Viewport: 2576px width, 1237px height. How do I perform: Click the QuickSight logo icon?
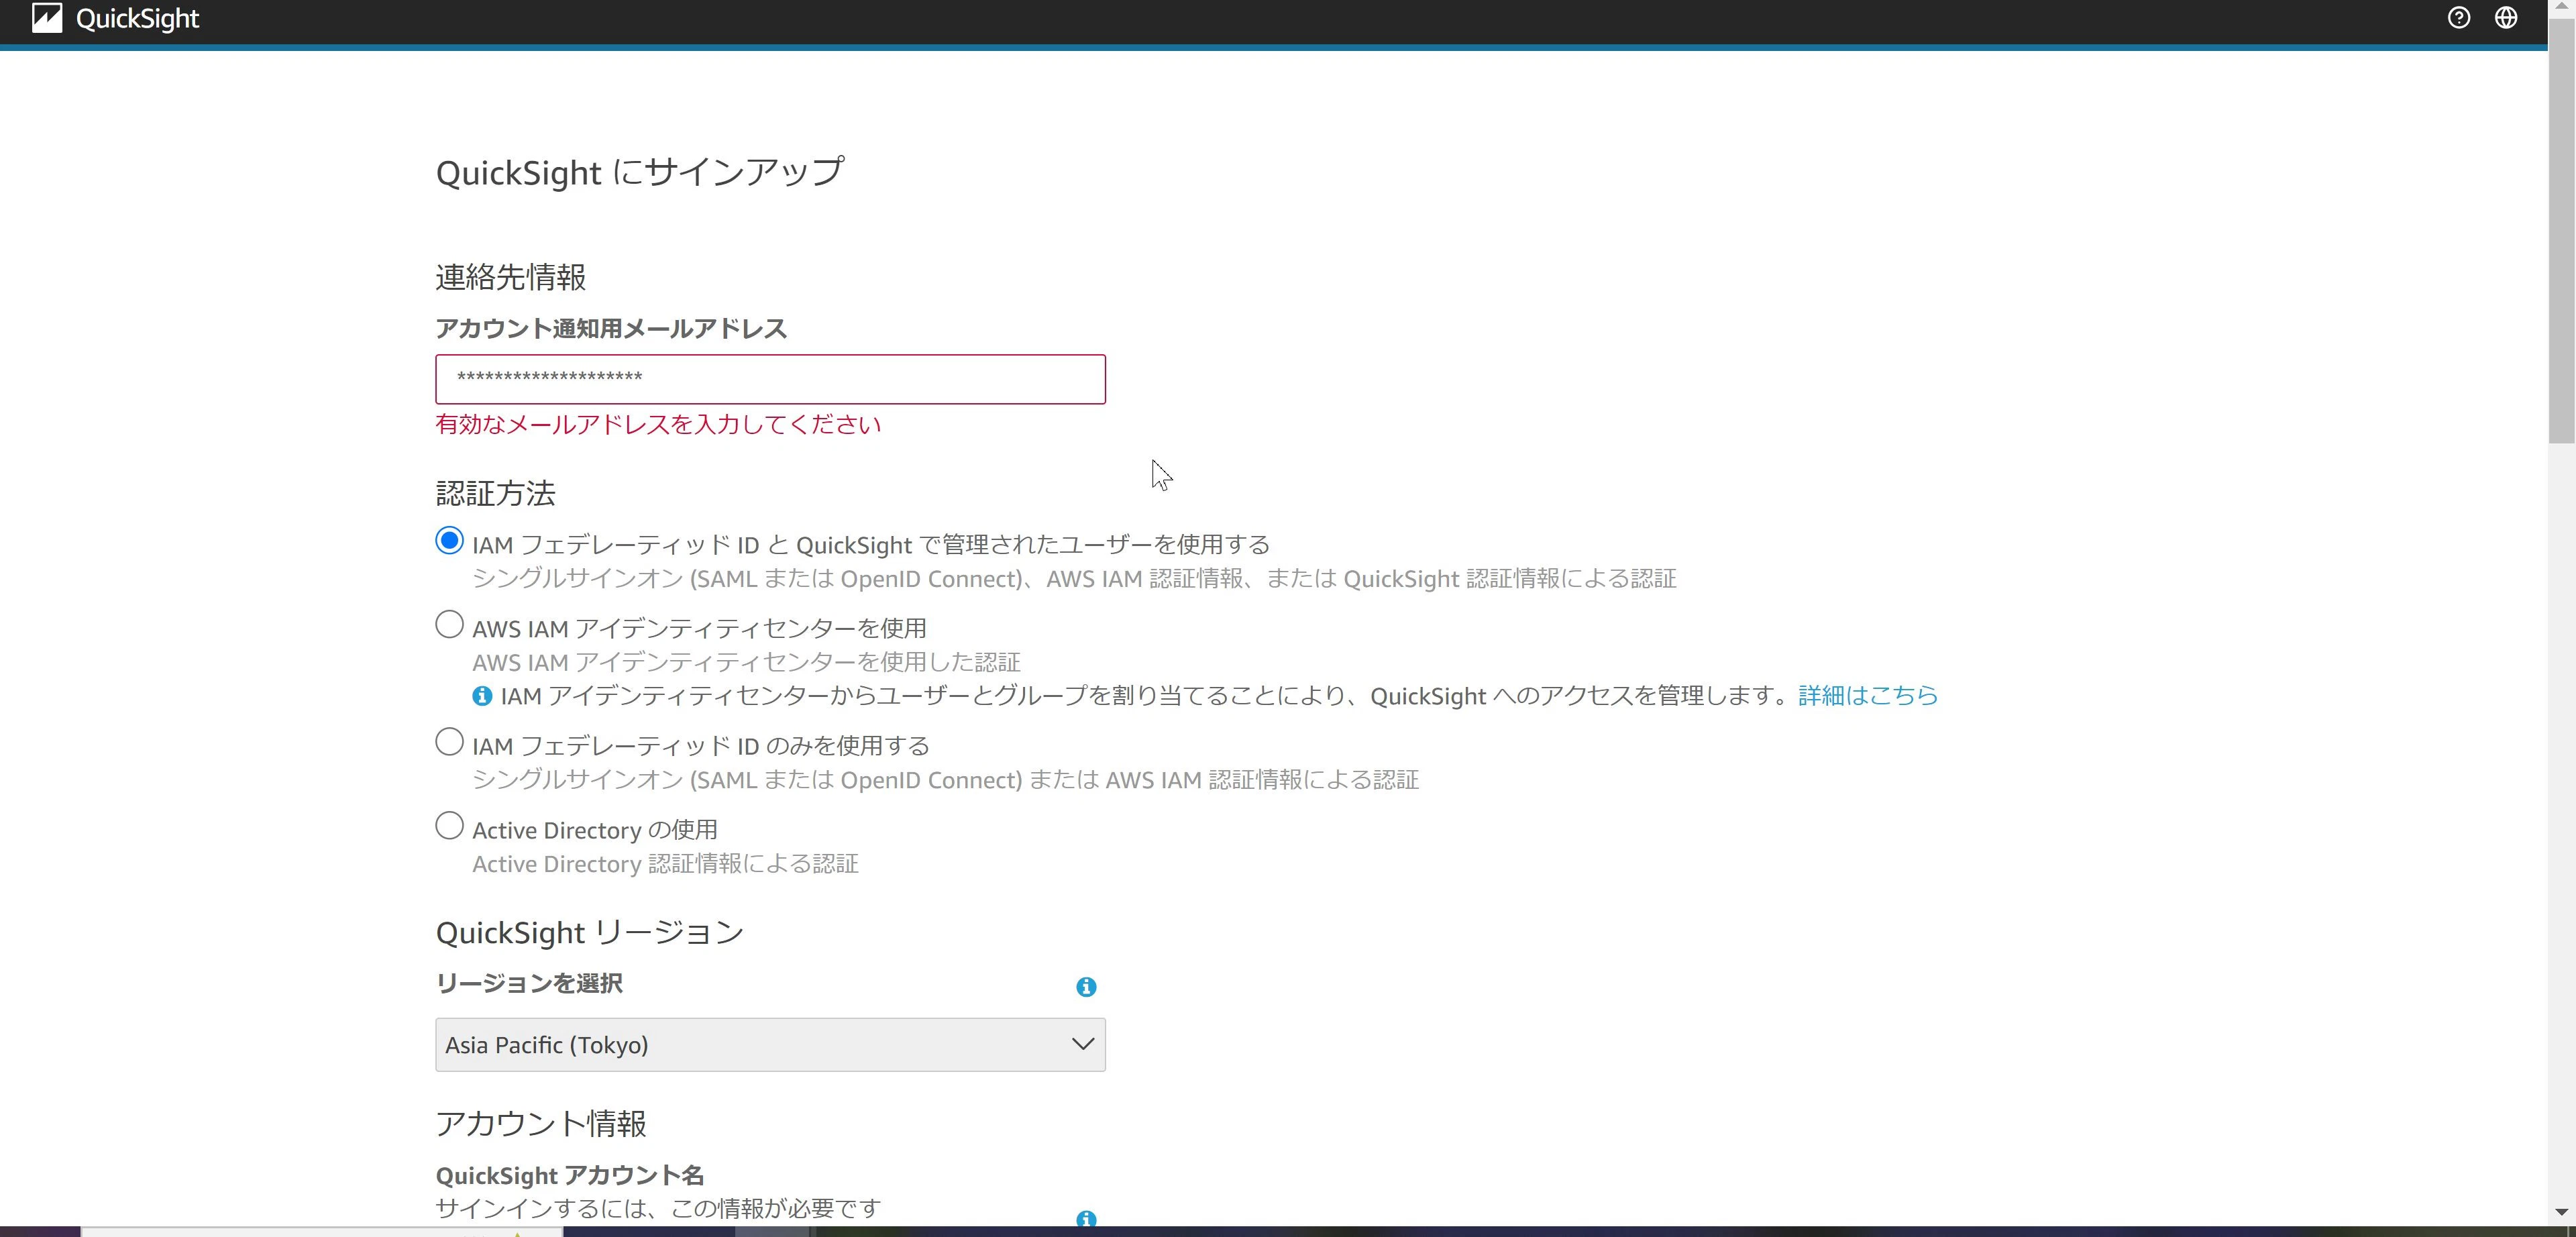47,18
